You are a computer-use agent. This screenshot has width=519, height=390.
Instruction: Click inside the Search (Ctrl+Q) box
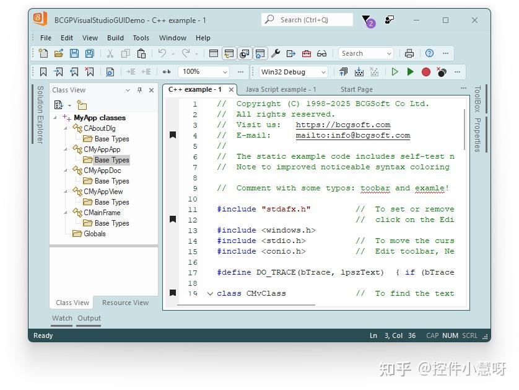307,20
